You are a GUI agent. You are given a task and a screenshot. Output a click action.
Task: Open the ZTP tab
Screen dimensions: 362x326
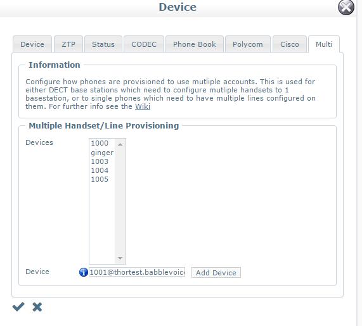[68, 44]
